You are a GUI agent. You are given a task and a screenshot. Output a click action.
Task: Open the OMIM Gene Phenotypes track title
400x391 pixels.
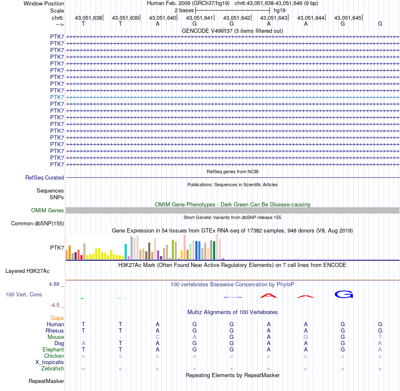232,205
